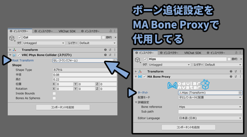Open Col static flags dropdown arrow

pos(115,37)
